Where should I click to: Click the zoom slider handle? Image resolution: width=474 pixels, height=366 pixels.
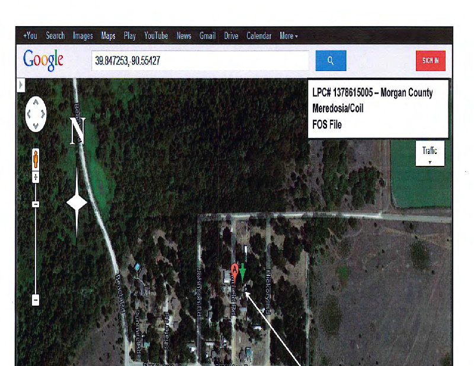coord(36,204)
